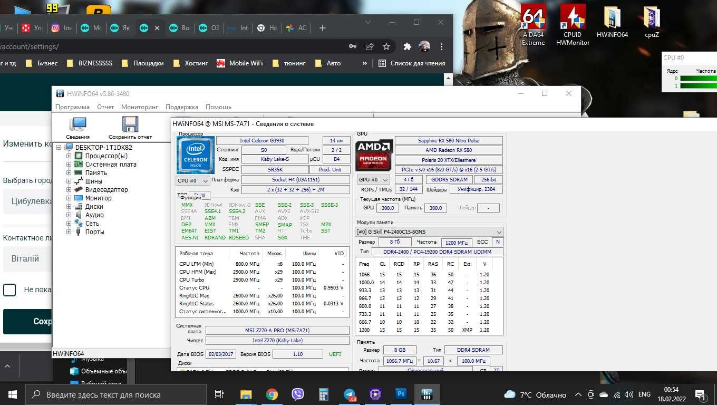The width and height of the screenshot is (717, 405).
Task: Click the weather 7°C Облачно widget
Action: [x=536, y=394]
